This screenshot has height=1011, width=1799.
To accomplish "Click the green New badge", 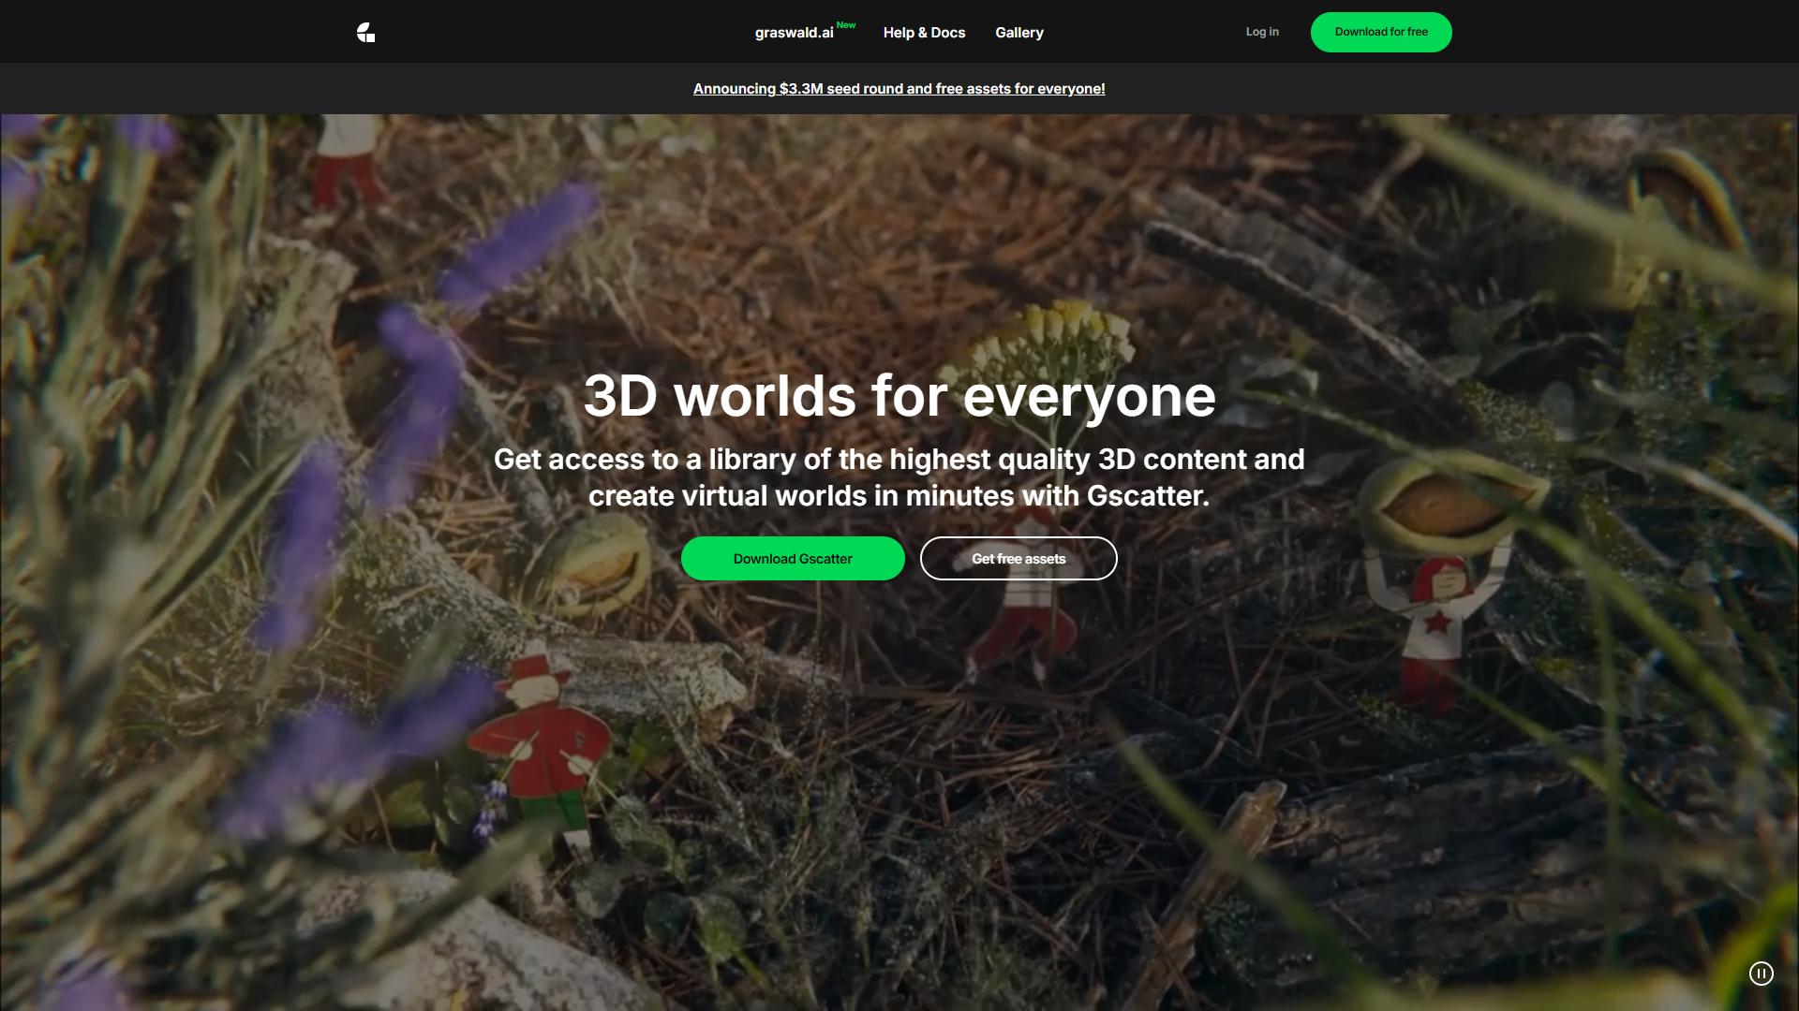I will [x=846, y=25].
